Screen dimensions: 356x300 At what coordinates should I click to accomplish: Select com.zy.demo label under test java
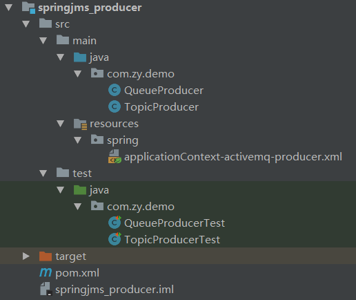141,207
